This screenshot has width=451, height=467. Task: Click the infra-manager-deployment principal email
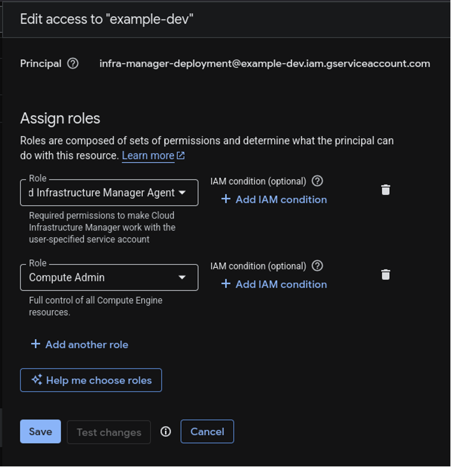coord(264,64)
